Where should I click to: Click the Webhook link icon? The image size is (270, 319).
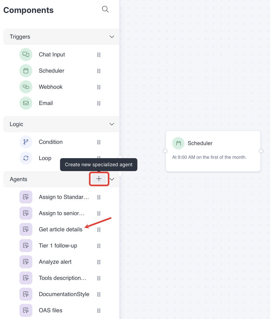click(x=26, y=87)
